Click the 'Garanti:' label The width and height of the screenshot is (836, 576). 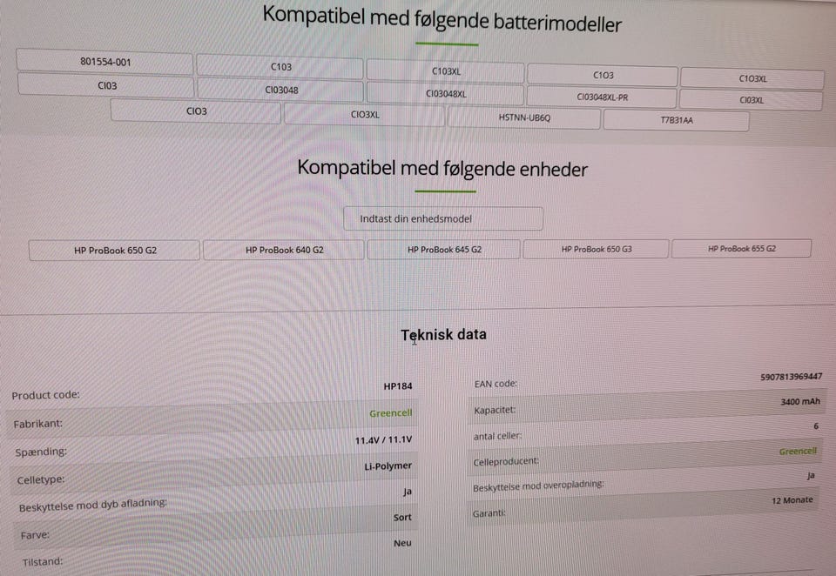(489, 513)
